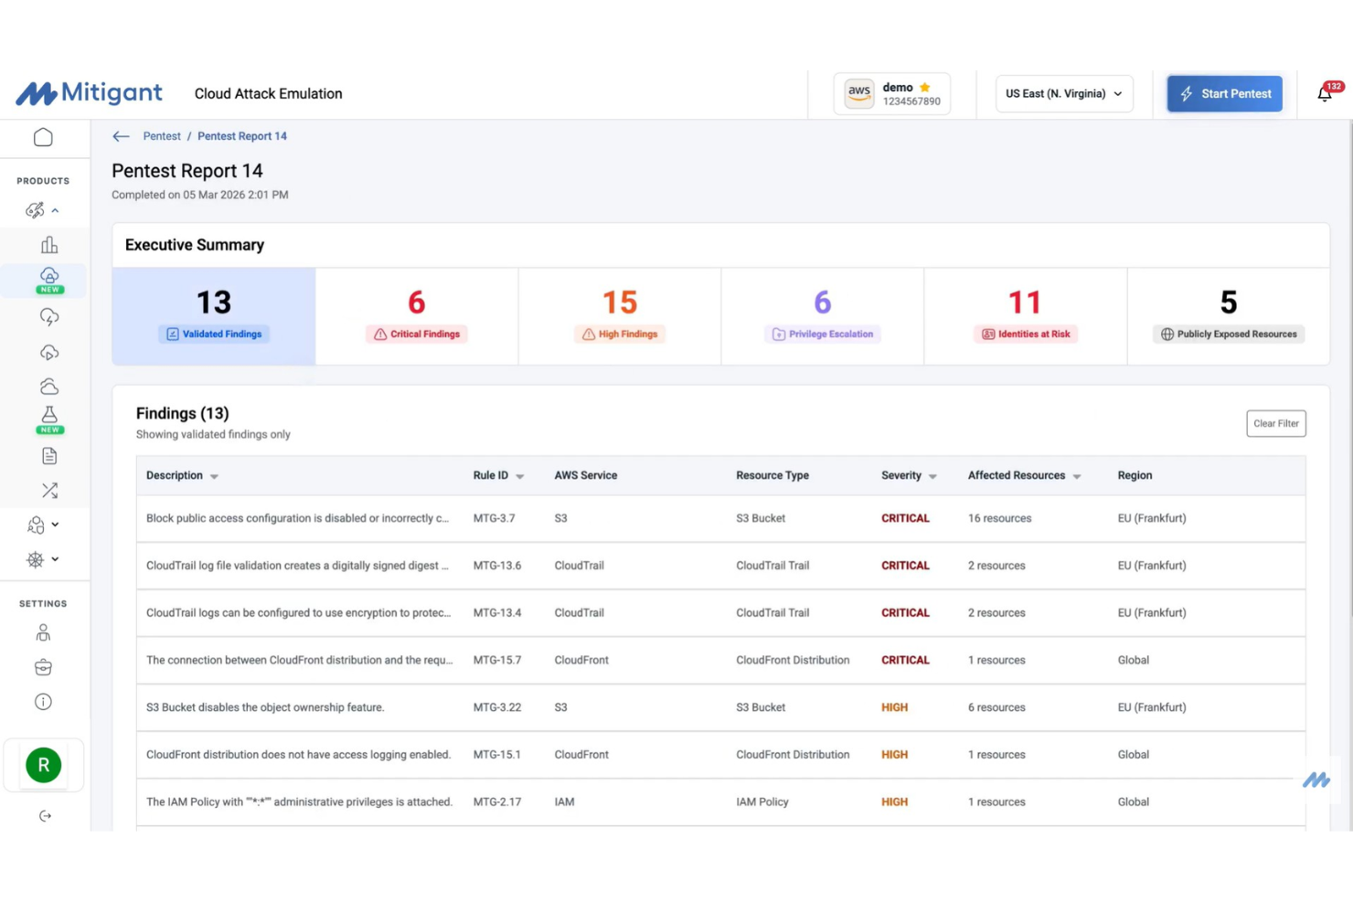Open the plain cloud icon in sidebar
This screenshot has height=902, width=1353.
[x=49, y=387]
